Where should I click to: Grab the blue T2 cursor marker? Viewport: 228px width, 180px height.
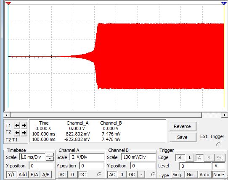point(223,3)
